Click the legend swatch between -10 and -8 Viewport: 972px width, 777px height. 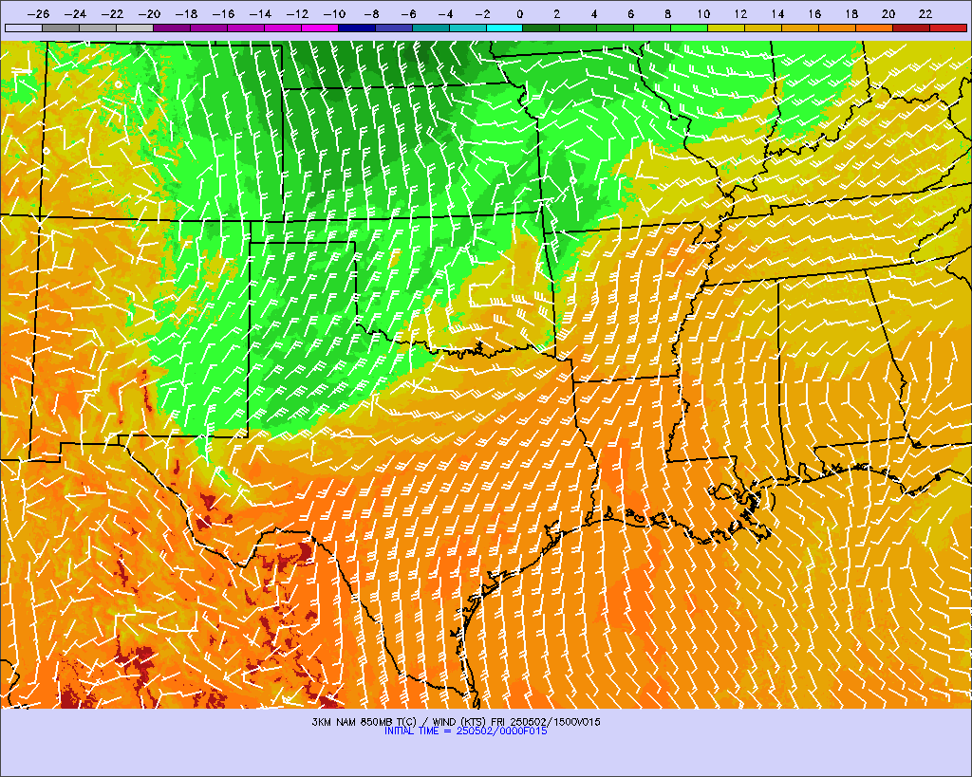click(357, 28)
